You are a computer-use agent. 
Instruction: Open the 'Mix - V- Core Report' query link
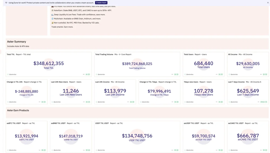tap(123, 55)
